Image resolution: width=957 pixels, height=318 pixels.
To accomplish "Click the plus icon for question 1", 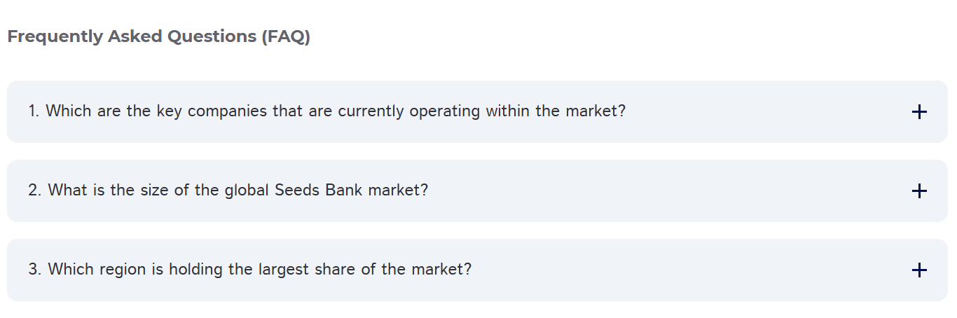I will 919,111.
